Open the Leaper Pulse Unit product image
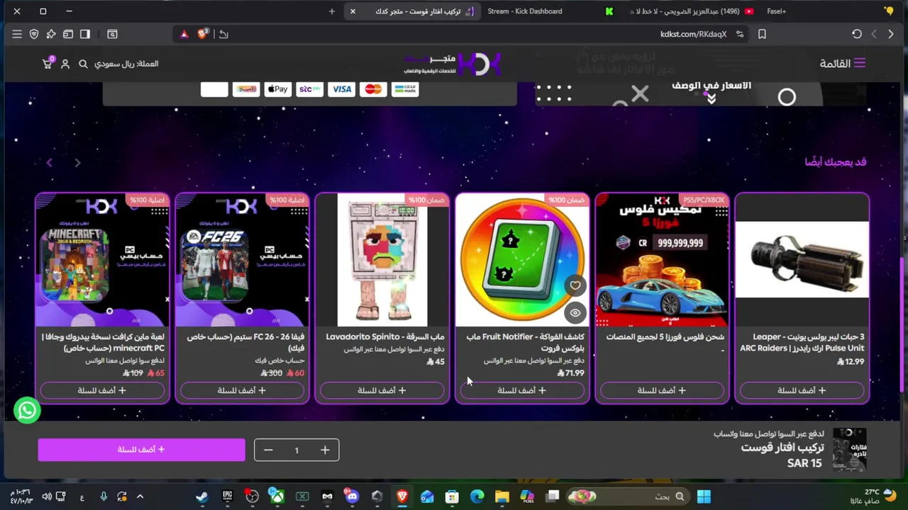Viewport: 908px width, 510px height. (x=802, y=260)
